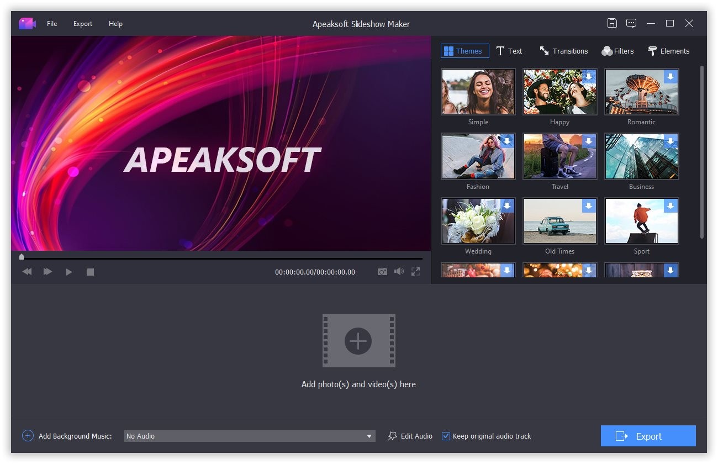Open the feedback chat bubble icon
This screenshot has width=718, height=464.
[631, 23]
